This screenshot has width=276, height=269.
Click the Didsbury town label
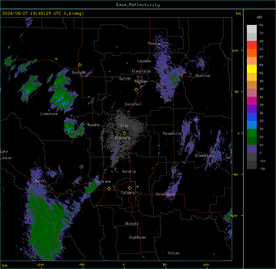click(x=123, y=138)
